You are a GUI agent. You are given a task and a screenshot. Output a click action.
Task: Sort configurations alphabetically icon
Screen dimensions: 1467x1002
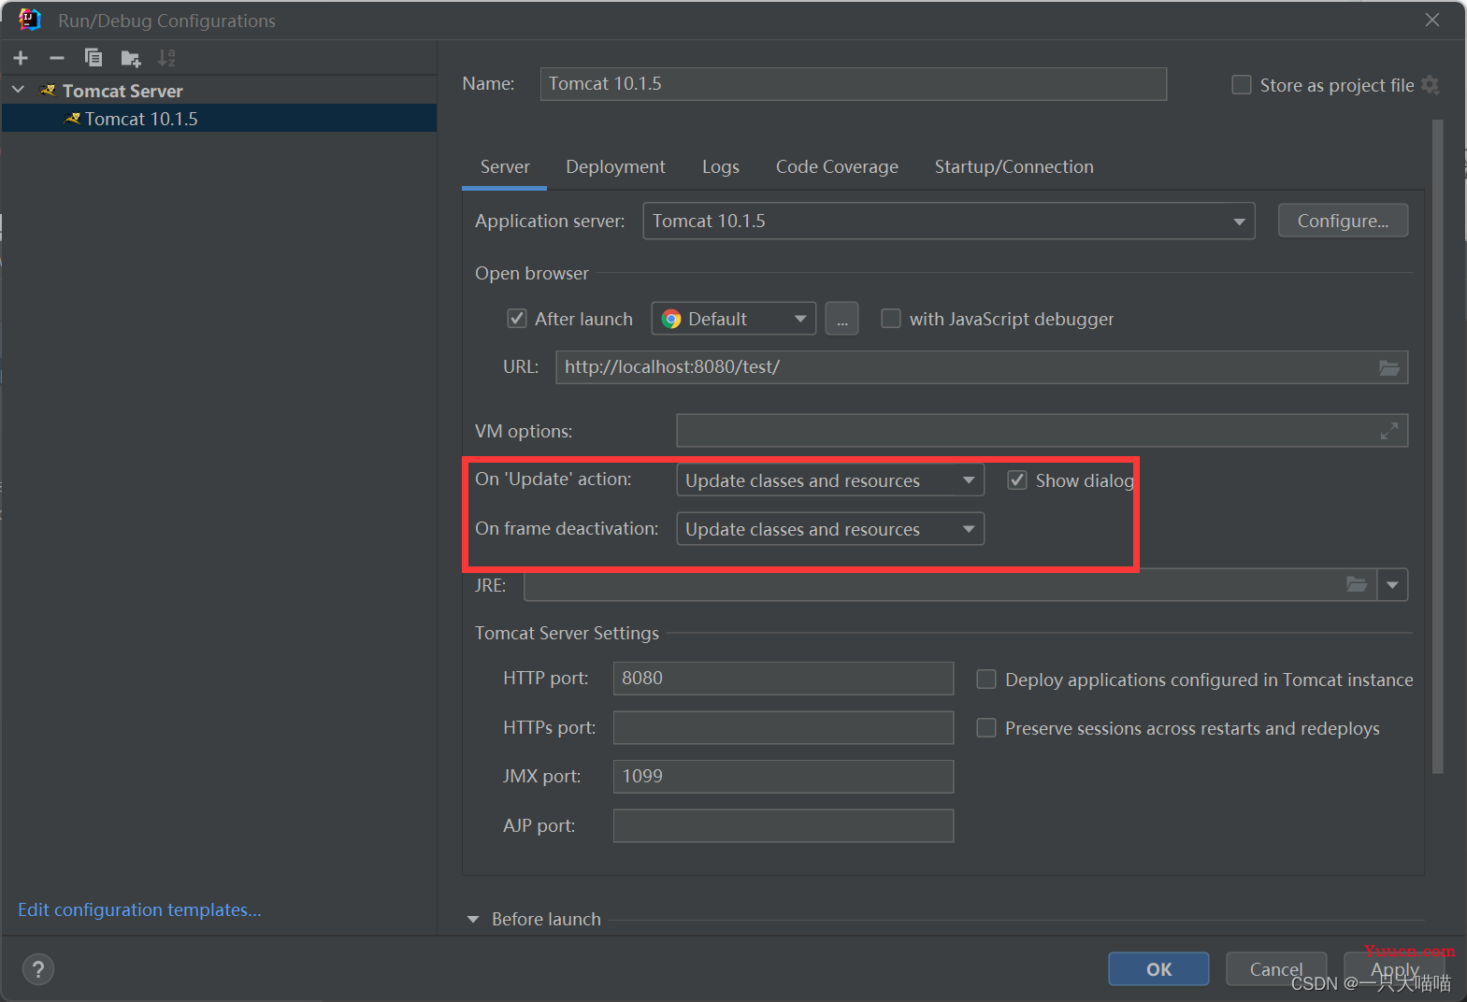166,58
